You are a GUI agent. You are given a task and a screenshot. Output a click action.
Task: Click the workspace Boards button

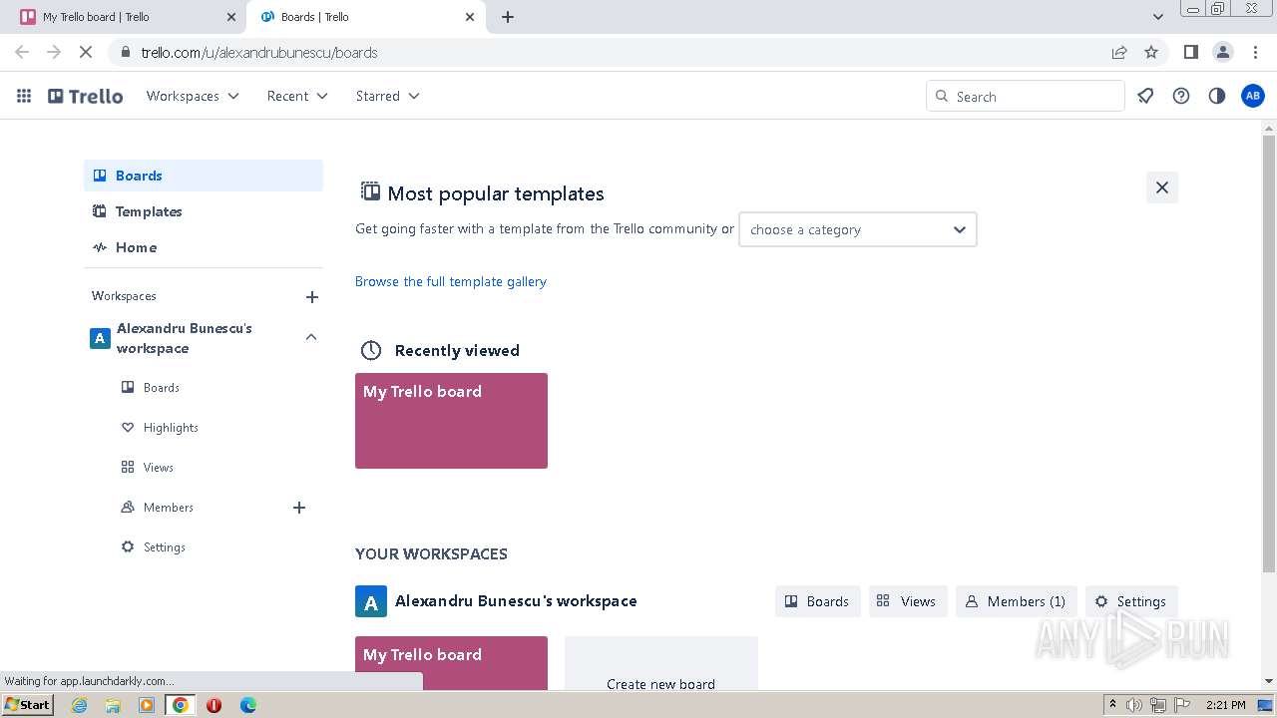tap(817, 601)
